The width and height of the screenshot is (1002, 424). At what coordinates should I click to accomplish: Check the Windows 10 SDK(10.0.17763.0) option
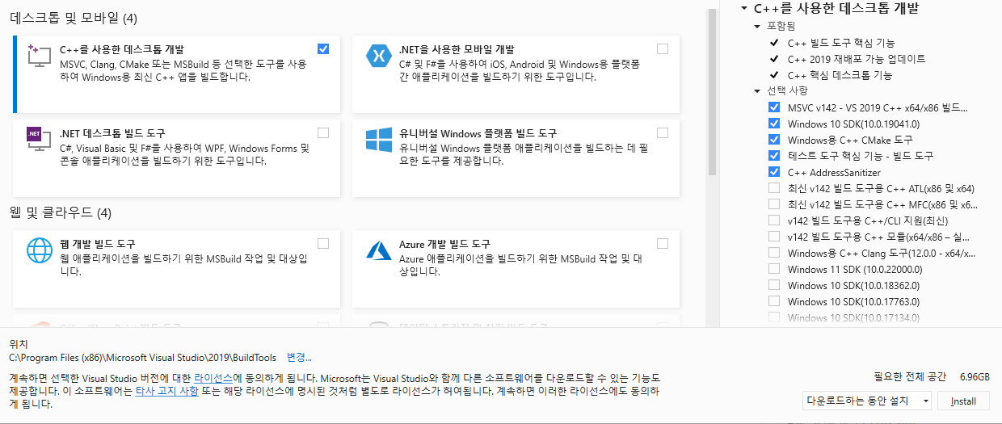[x=774, y=301]
